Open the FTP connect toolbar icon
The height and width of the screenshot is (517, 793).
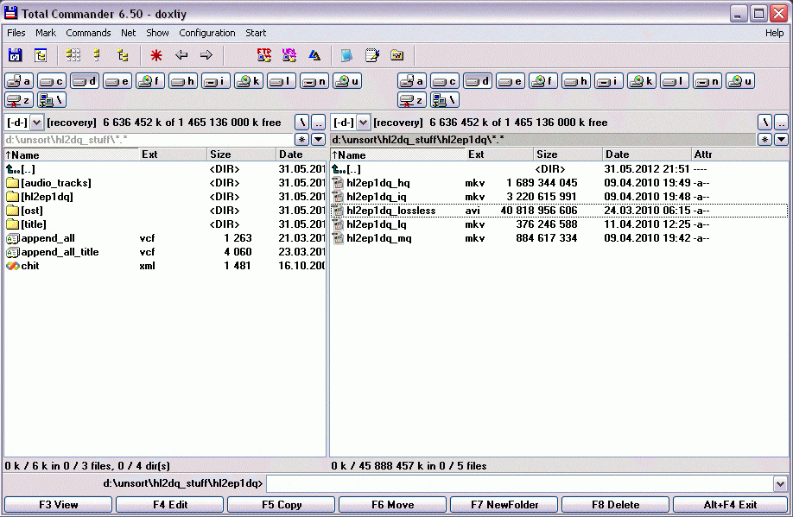click(264, 55)
